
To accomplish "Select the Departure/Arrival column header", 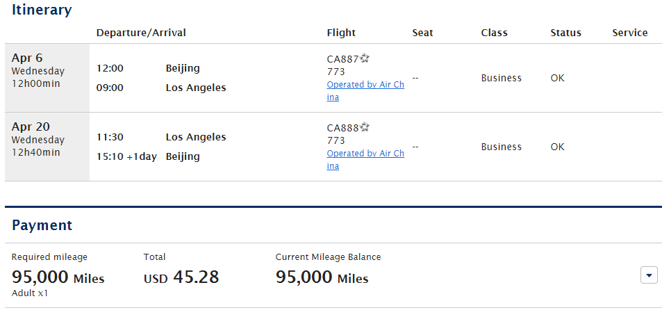I will click(141, 33).
